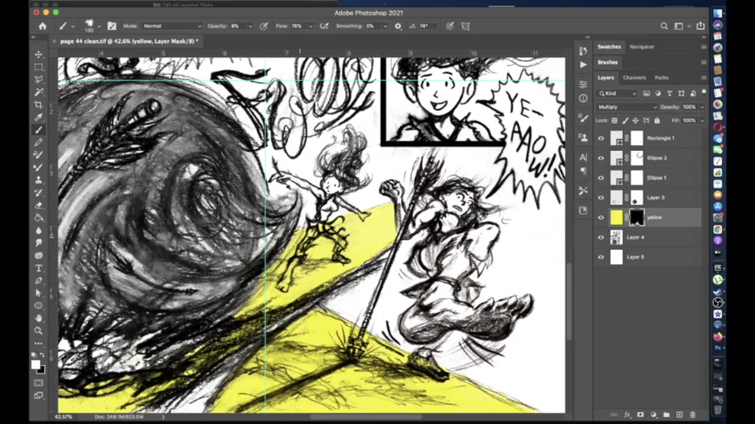Select the Brush tool in the tools panel

point(39,130)
